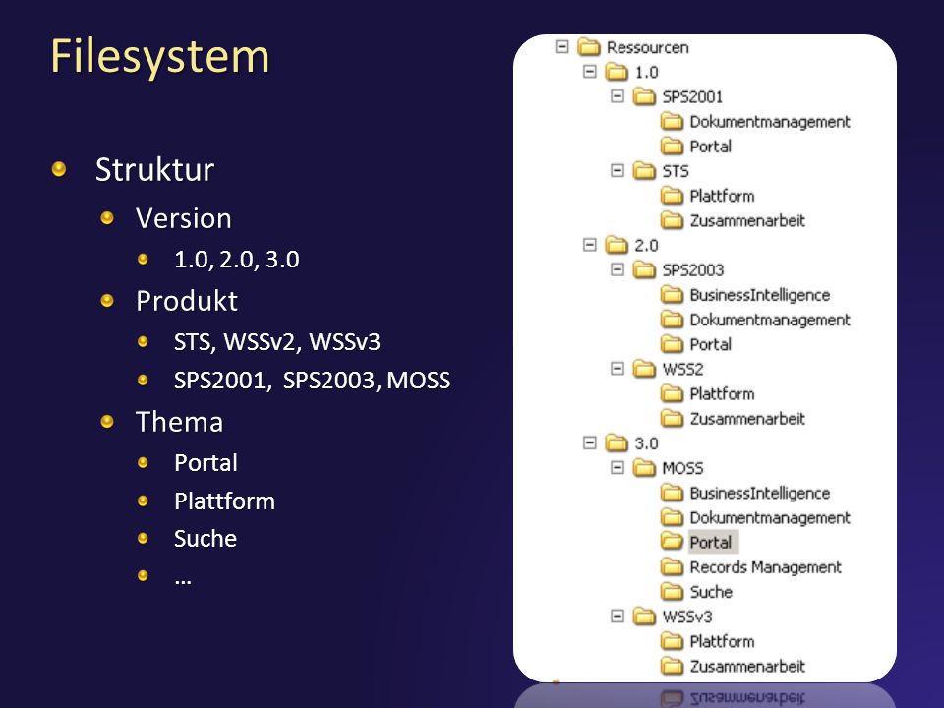Collapse the WSSv3 tree node
This screenshot has height=708, width=944.
pyautogui.click(x=618, y=616)
